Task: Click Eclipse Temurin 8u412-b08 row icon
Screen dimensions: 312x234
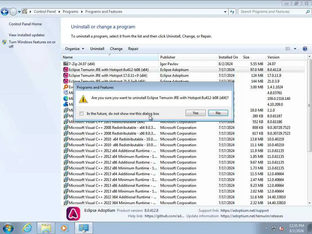Action: (x=66, y=70)
